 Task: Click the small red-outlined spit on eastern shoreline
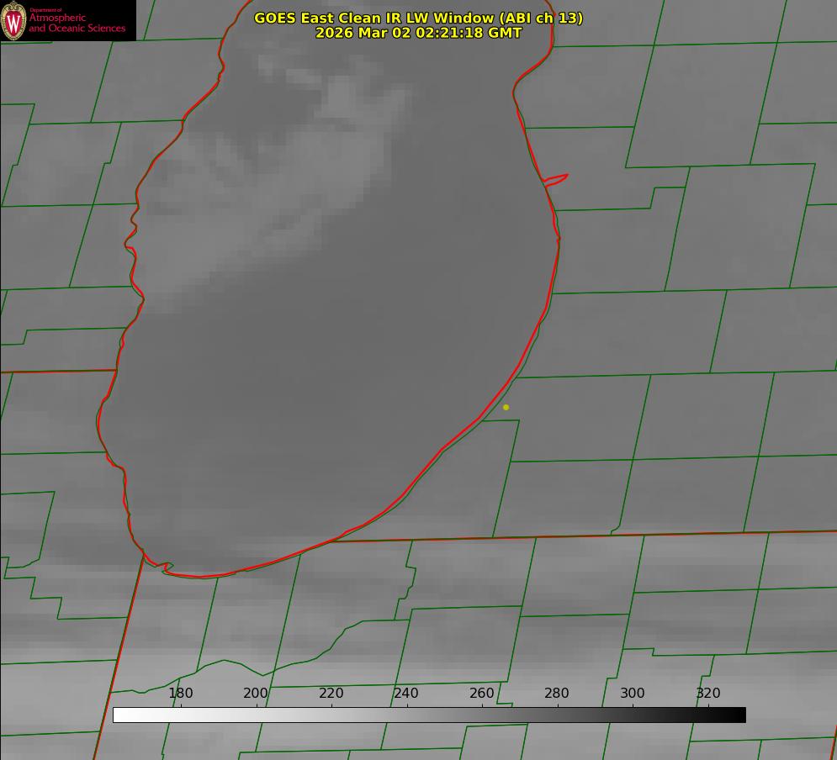[556, 179]
